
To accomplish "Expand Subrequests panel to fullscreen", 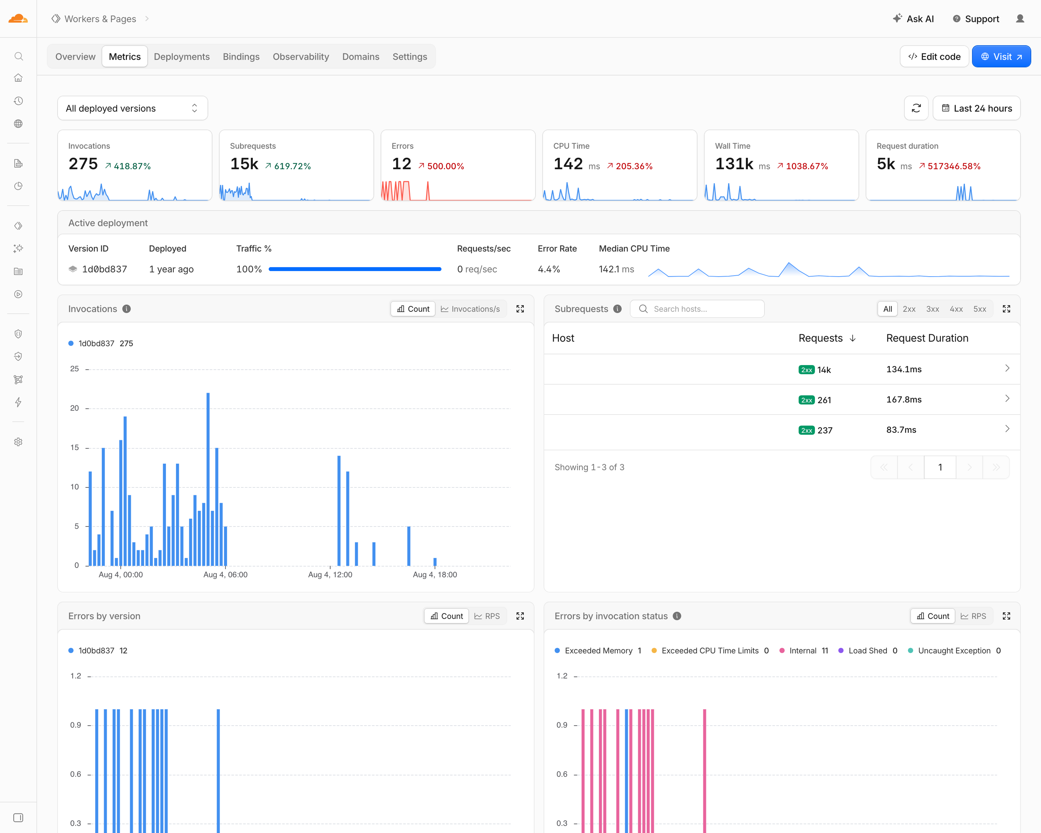I will coord(1006,309).
